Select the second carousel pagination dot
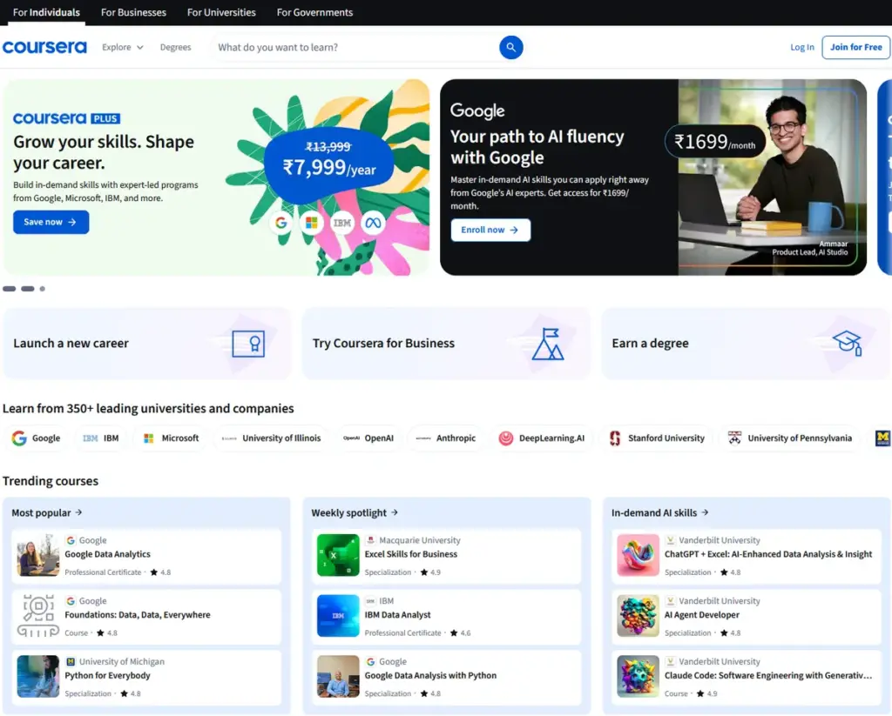Image resolution: width=892 pixels, height=716 pixels. (x=26, y=288)
